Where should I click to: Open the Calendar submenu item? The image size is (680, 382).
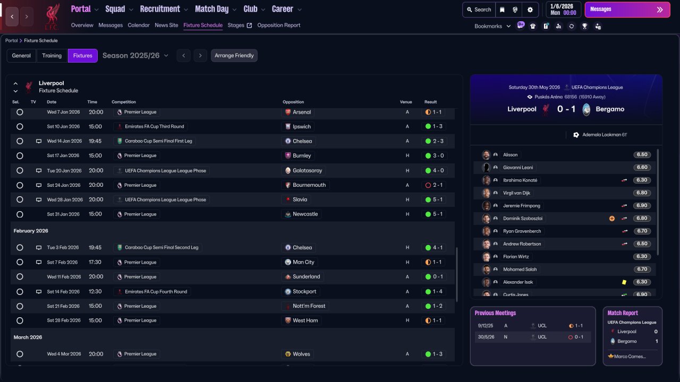139,25
